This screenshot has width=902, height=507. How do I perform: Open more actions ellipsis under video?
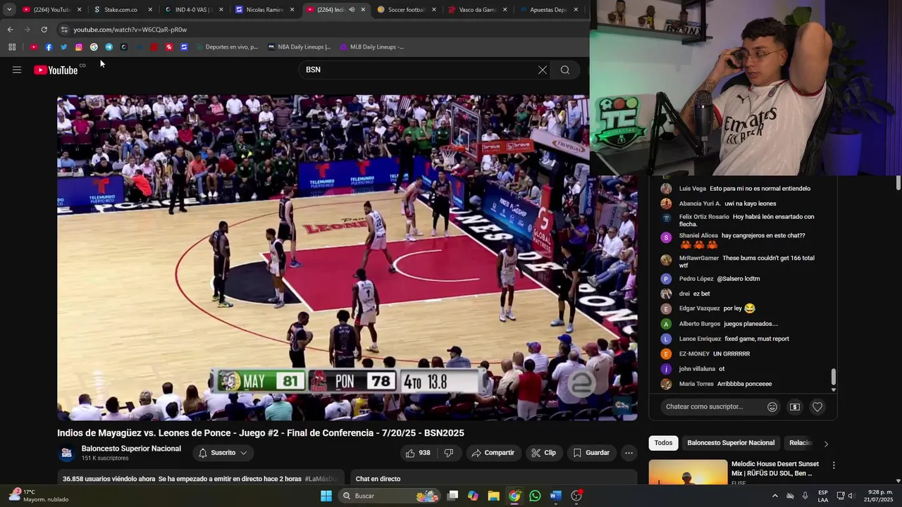click(629, 453)
